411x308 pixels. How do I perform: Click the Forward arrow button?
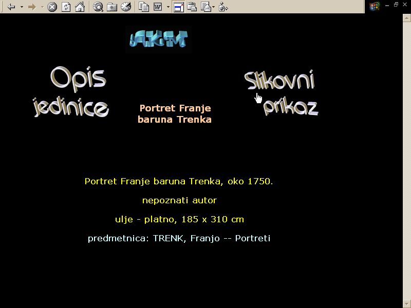coord(31,7)
